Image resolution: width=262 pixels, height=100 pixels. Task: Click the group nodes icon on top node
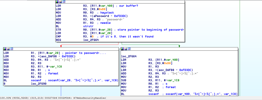pyautogui.click(x=64, y=2)
